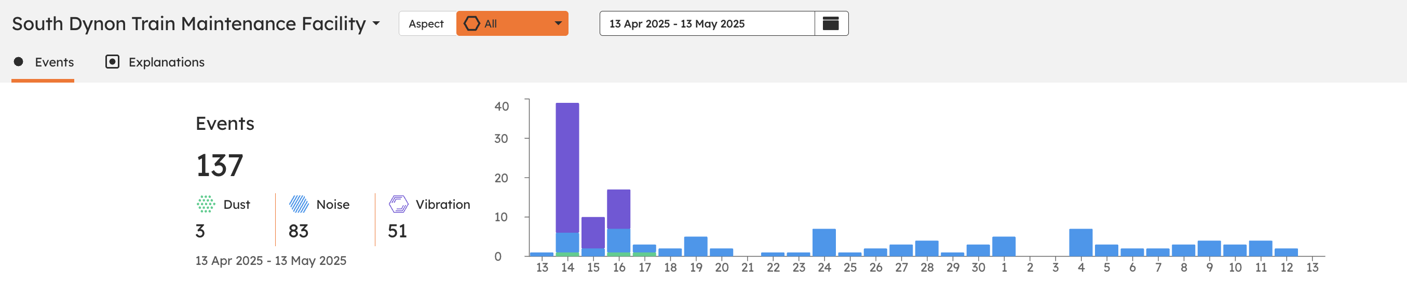This screenshot has height=294, width=1407.
Task: Click the blue Noise striped icon
Action: 299,204
